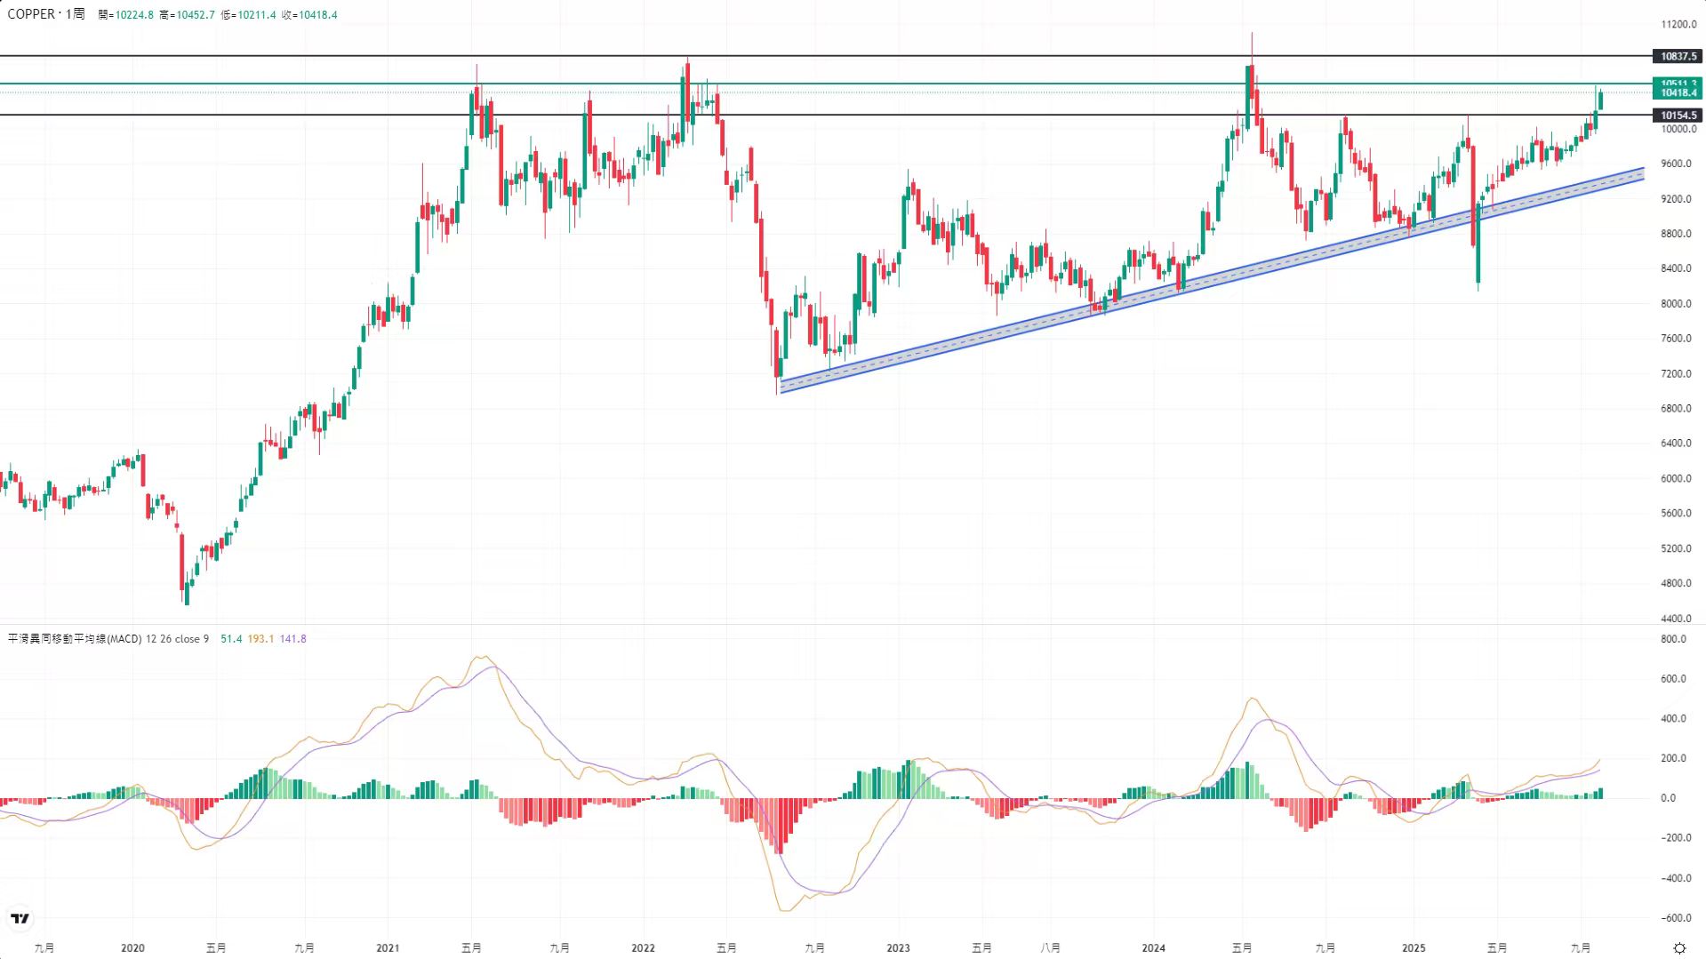Viewport: 1706px width, 959px height.
Task: Click the TradingView logo icon
Action: point(20,918)
